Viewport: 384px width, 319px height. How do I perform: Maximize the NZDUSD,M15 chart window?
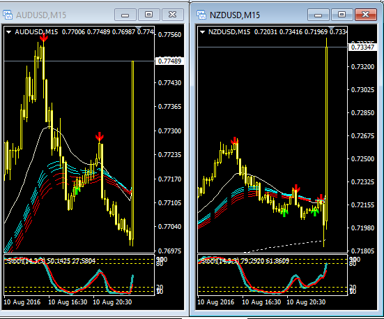click(342, 15)
